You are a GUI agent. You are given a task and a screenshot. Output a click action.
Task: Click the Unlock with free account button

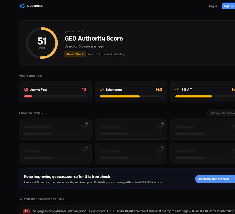point(221,113)
